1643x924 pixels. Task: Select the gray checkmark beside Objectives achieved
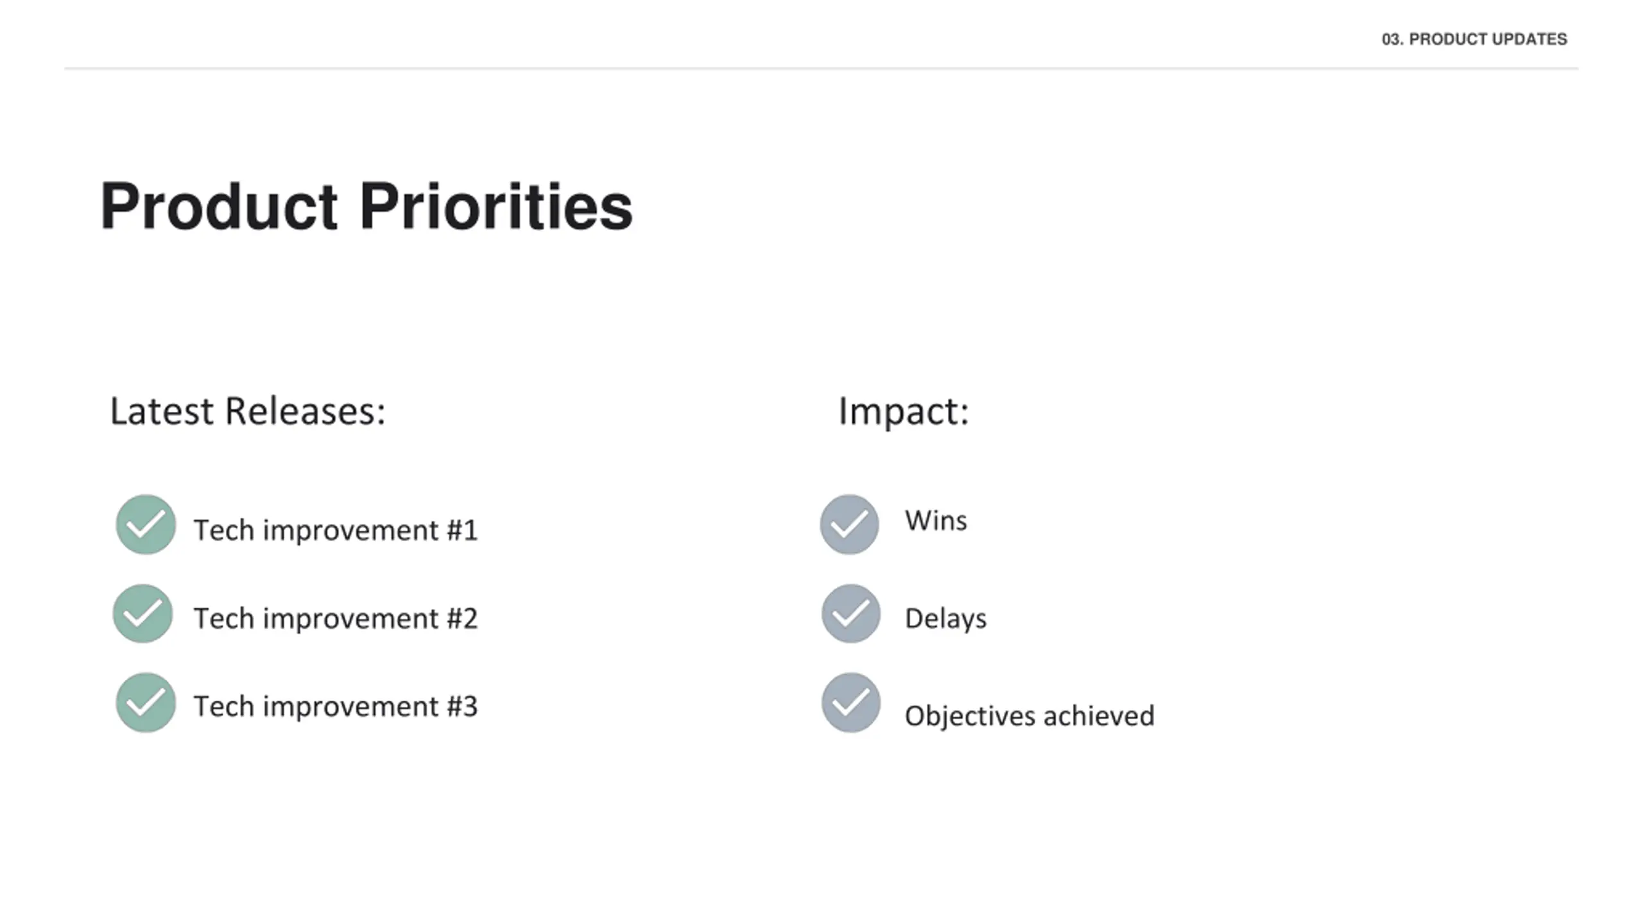click(851, 703)
